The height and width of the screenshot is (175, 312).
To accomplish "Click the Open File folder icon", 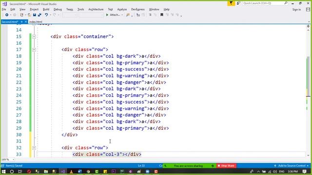I will 29,15.
